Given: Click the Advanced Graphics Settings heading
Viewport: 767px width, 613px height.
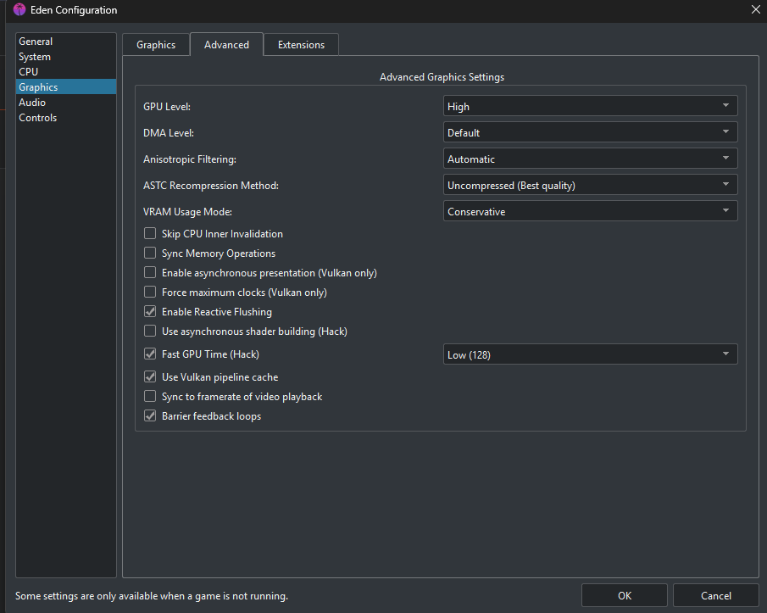Looking at the screenshot, I should click(x=442, y=77).
